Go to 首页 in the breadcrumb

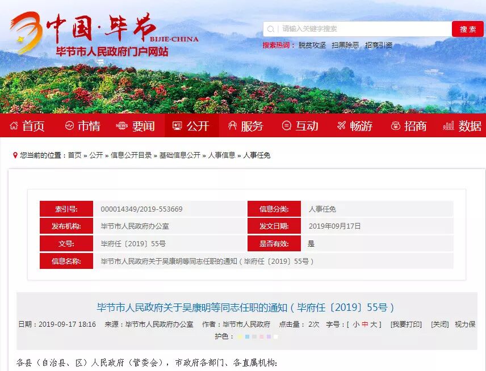(x=75, y=155)
